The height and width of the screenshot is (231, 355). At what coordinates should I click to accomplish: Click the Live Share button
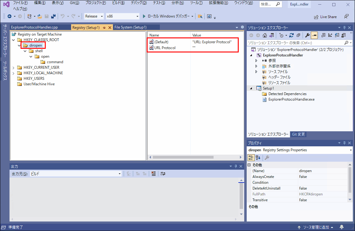coord(325,17)
